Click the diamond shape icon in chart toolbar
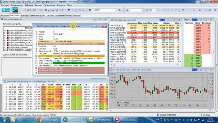The image size is (218, 123). tap(210, 10)
